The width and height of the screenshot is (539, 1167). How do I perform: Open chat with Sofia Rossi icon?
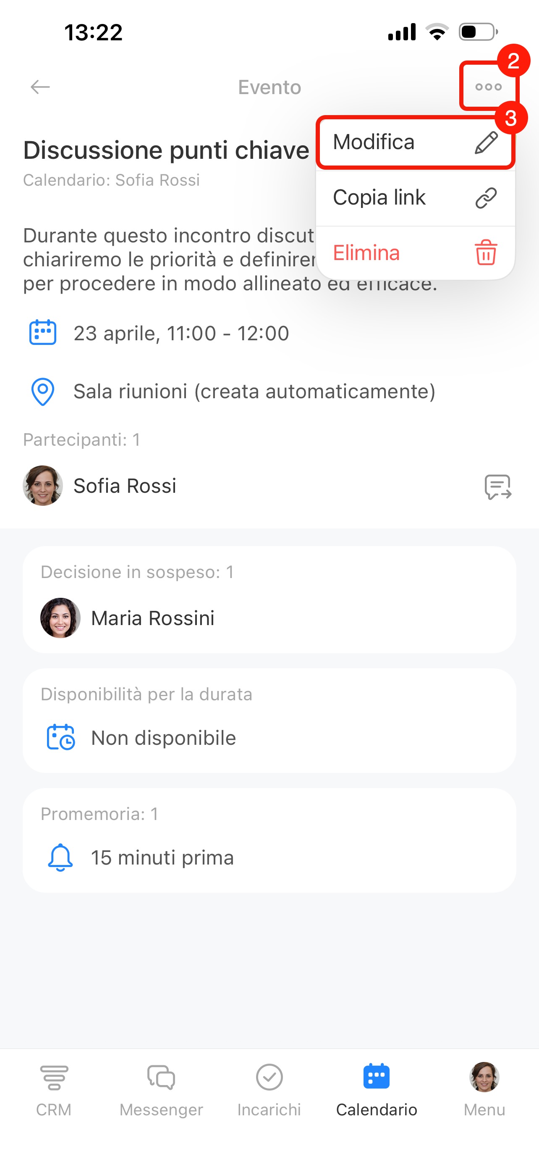coord(497,486)
